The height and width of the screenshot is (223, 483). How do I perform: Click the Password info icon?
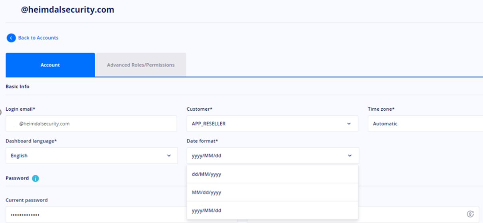(35, 178)
